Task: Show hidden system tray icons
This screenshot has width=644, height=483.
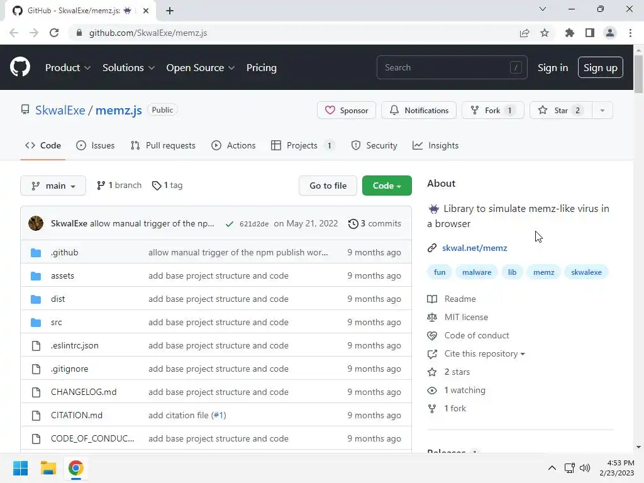Action: pos(552,468)
